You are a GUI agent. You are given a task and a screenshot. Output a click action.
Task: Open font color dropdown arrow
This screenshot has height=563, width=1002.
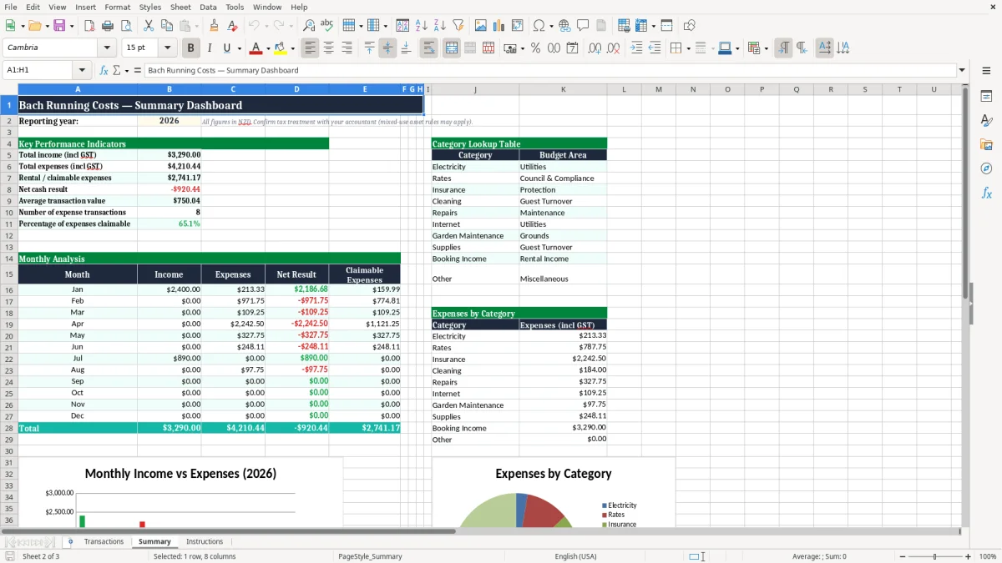268,48
